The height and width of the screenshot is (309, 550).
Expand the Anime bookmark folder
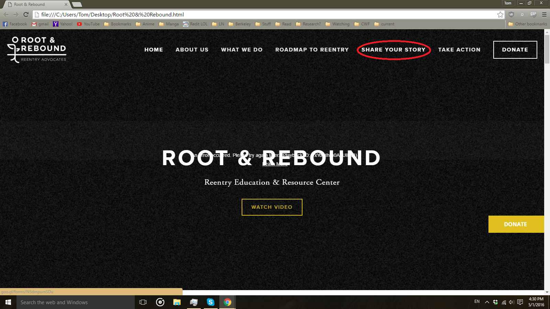click(x=145, y=24)
